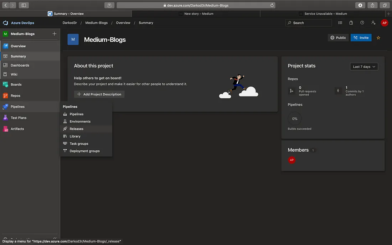Click the Medium-Blogs breadcrumb link
392x245 pixels.
click(x=97, y=23)
